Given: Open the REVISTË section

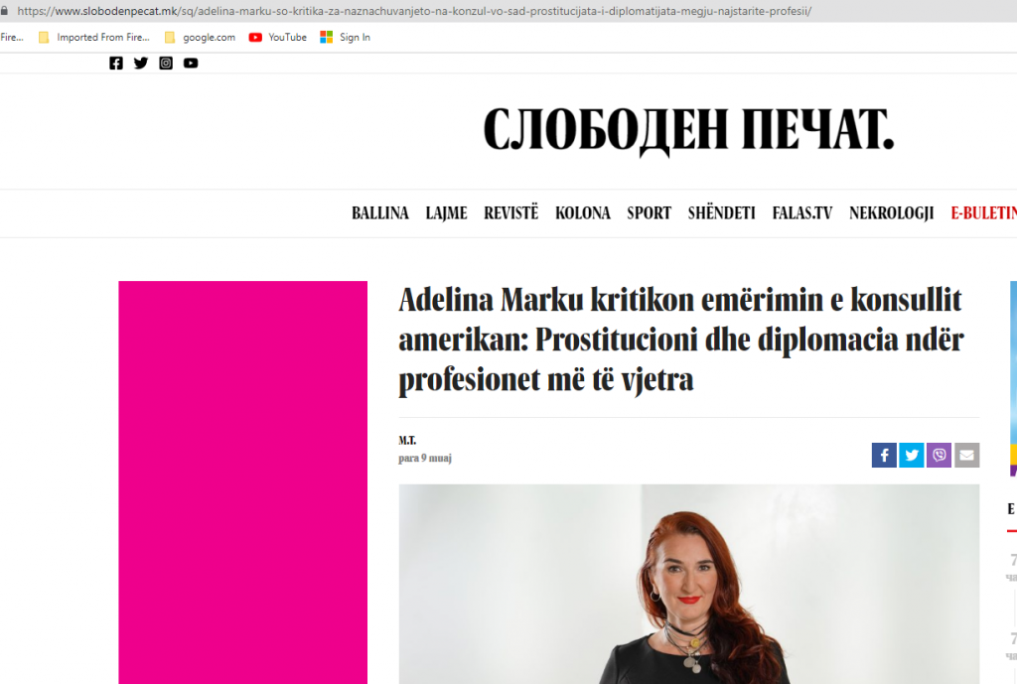Looking at the screenshot, I should click(x=511, y=213).
